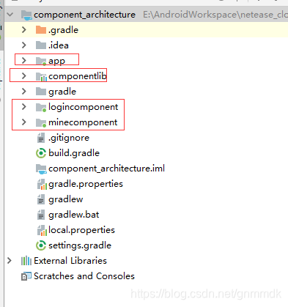Click the .idea folder icon
Viewport: 288px width, 307px height.
(x=41, y=45)
